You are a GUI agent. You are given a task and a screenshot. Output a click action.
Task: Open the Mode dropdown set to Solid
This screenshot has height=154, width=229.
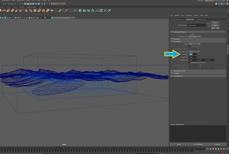(x=194, y=44)
